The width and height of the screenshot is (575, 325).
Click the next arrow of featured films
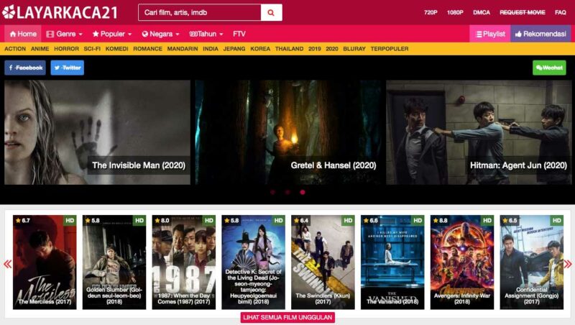tap(568, 264)
